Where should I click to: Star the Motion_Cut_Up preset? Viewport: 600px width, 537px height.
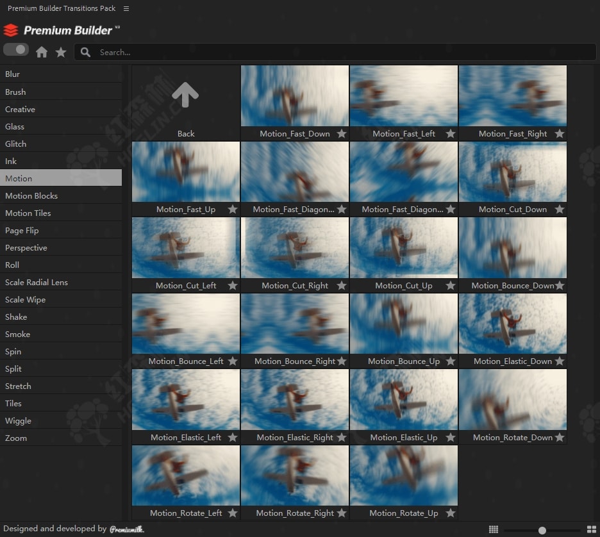coord(451,285)
